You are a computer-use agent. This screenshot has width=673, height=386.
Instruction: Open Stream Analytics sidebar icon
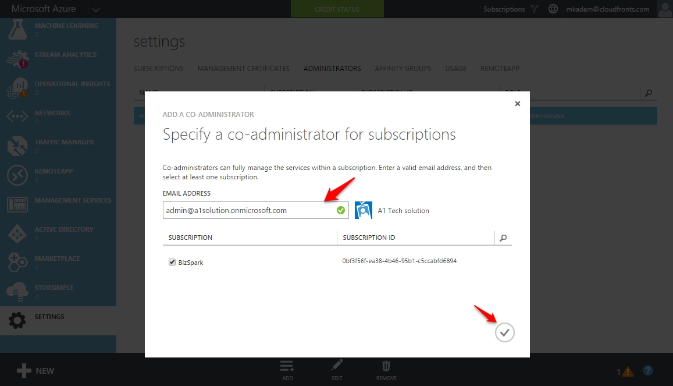pyautogui.click(x=17, y=59)
